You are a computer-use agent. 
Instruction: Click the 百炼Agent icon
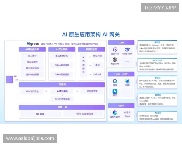115,113
